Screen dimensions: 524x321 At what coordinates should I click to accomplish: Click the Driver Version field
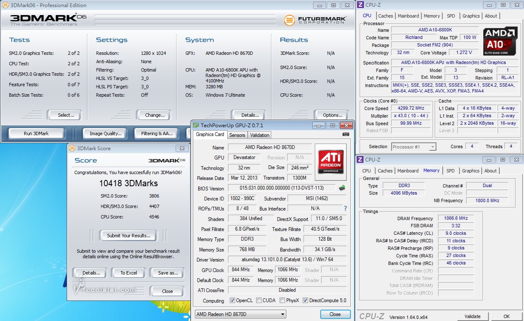(287, 259)
